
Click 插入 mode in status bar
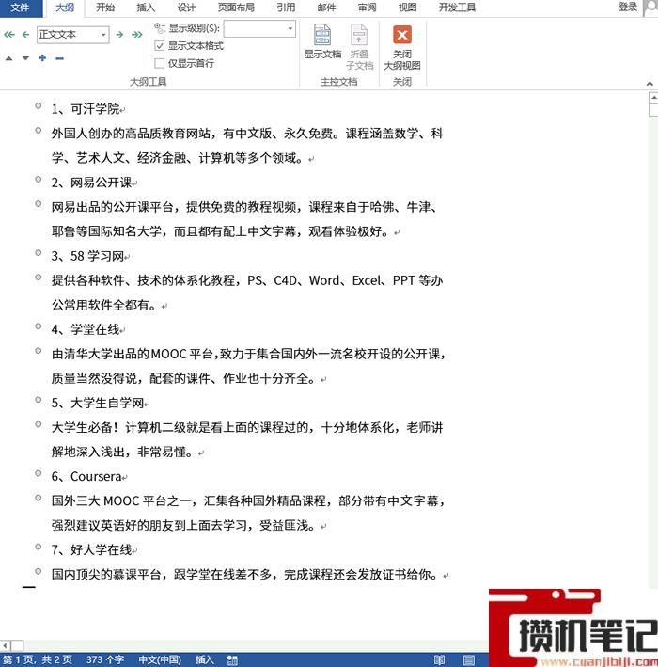[205, 659]
